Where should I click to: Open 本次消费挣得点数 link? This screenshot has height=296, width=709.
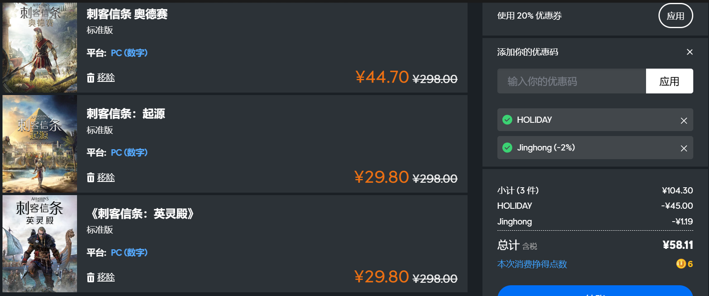pyautogui.click(x=532, y=264)
